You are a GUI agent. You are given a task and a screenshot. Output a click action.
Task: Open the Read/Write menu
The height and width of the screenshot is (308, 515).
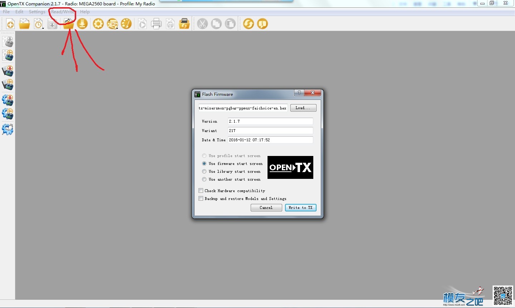63,12
